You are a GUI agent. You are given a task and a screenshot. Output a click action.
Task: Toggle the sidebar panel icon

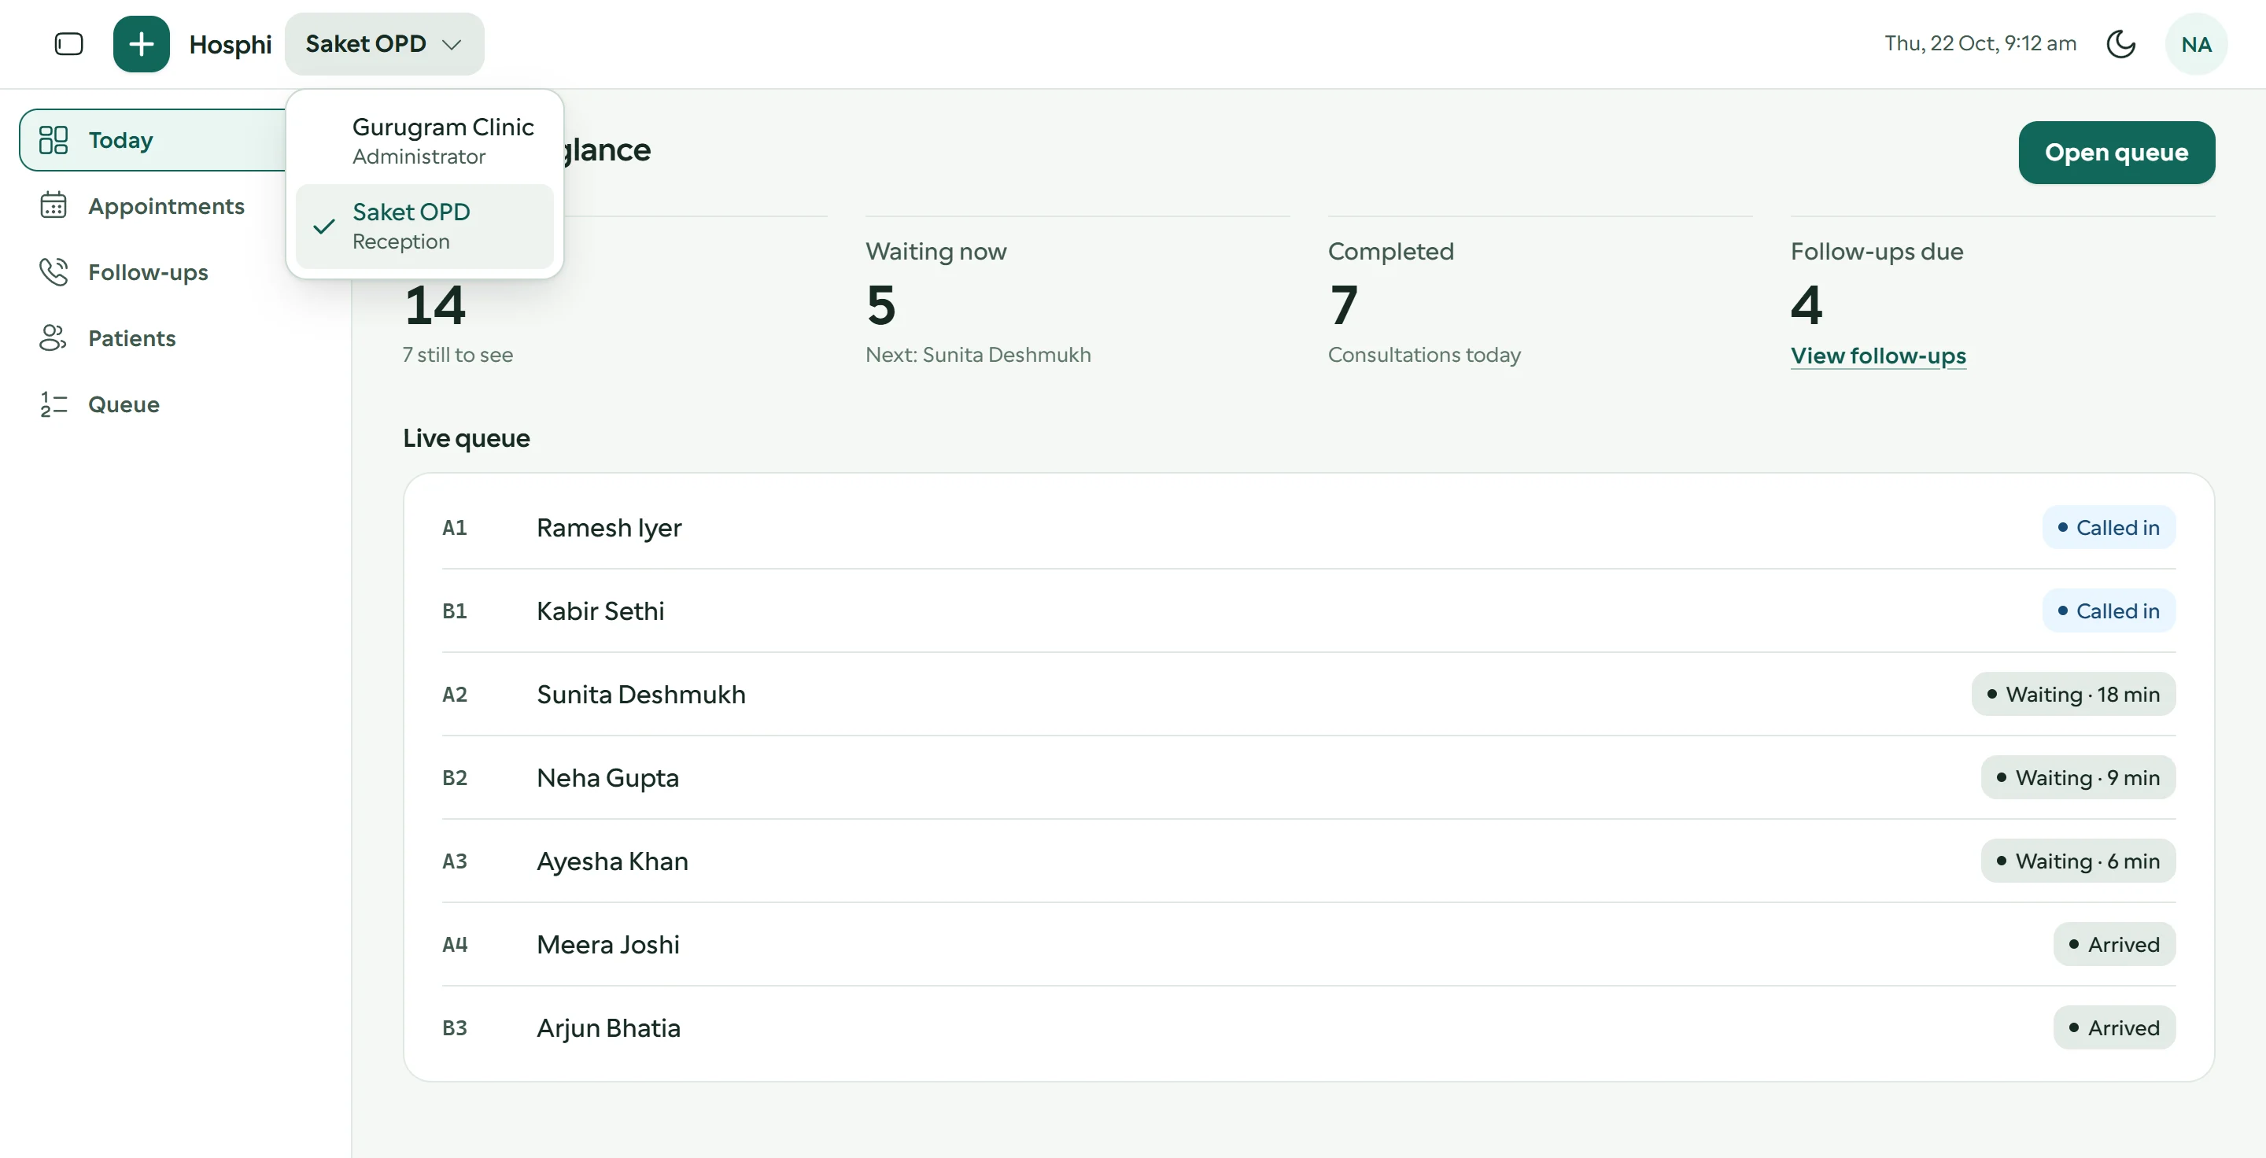pyautogui.click(x=68, y=44)
